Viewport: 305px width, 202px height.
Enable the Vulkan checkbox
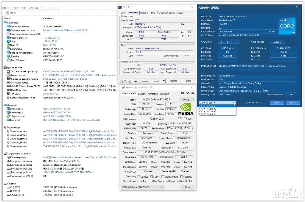coord(139,181)
